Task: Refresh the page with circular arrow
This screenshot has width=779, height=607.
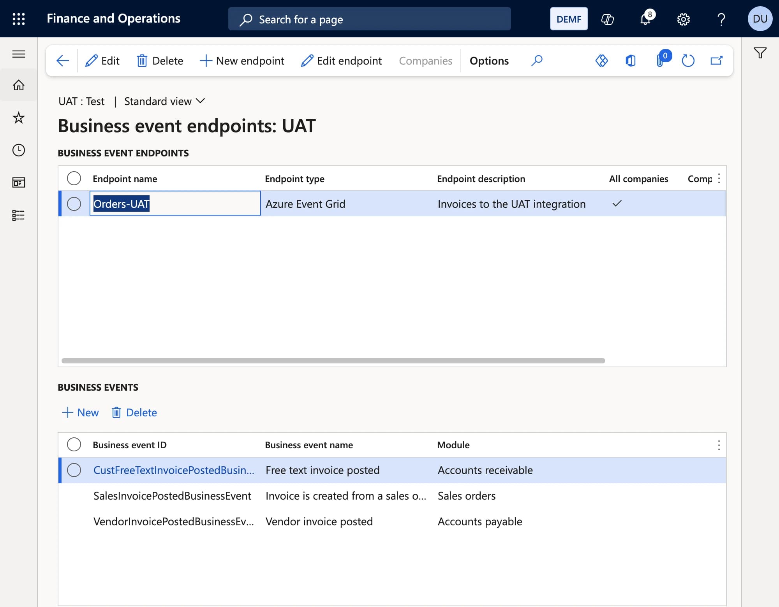Action: 688,61
